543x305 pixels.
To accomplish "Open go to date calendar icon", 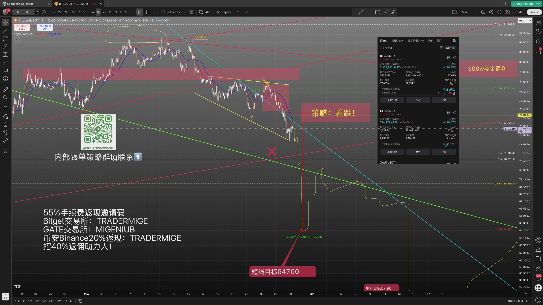I will coord(80,301).
